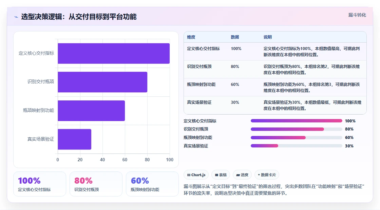Image resolution: width=380 pixels, height=210 pixels.
Task: Click the 维度 table column header
Action: pyautogui.click(x=191, y=37)
